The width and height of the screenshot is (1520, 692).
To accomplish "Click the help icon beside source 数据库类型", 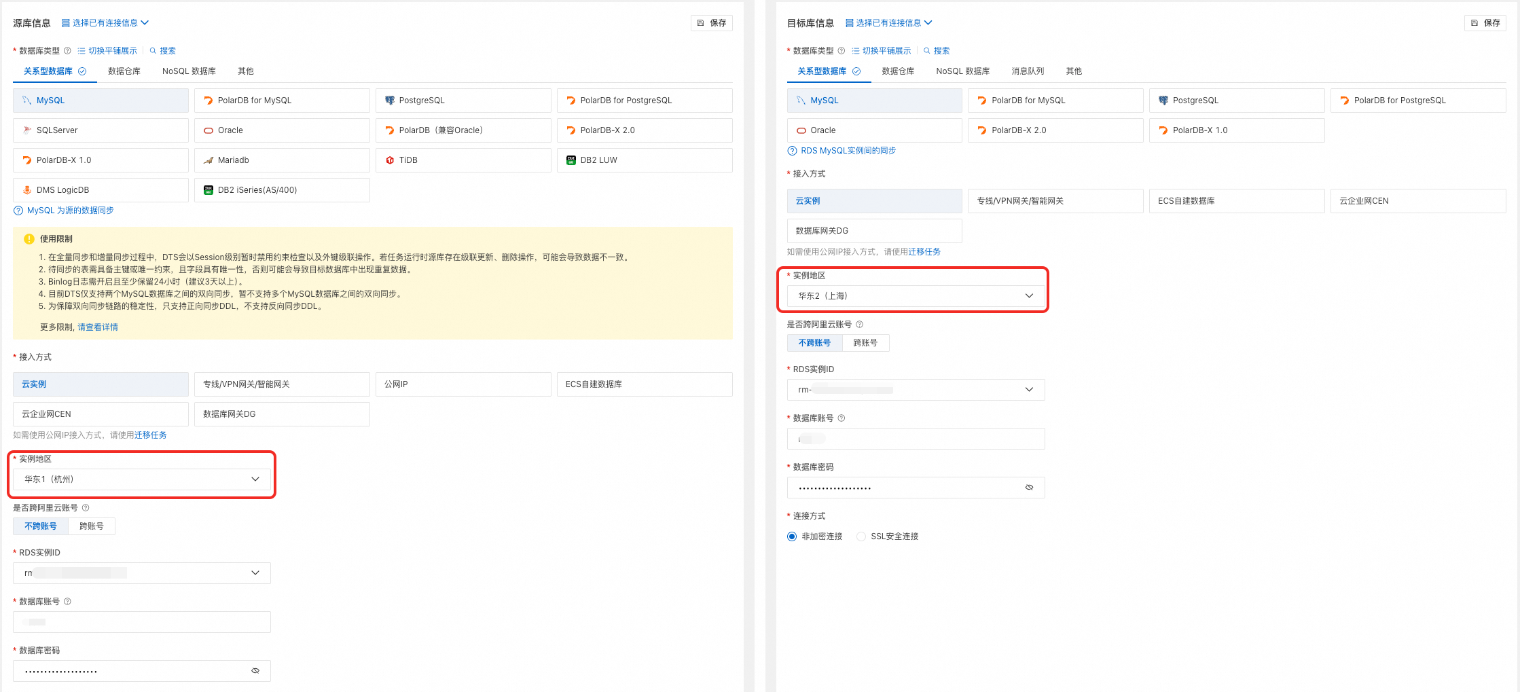I will 67,51.
